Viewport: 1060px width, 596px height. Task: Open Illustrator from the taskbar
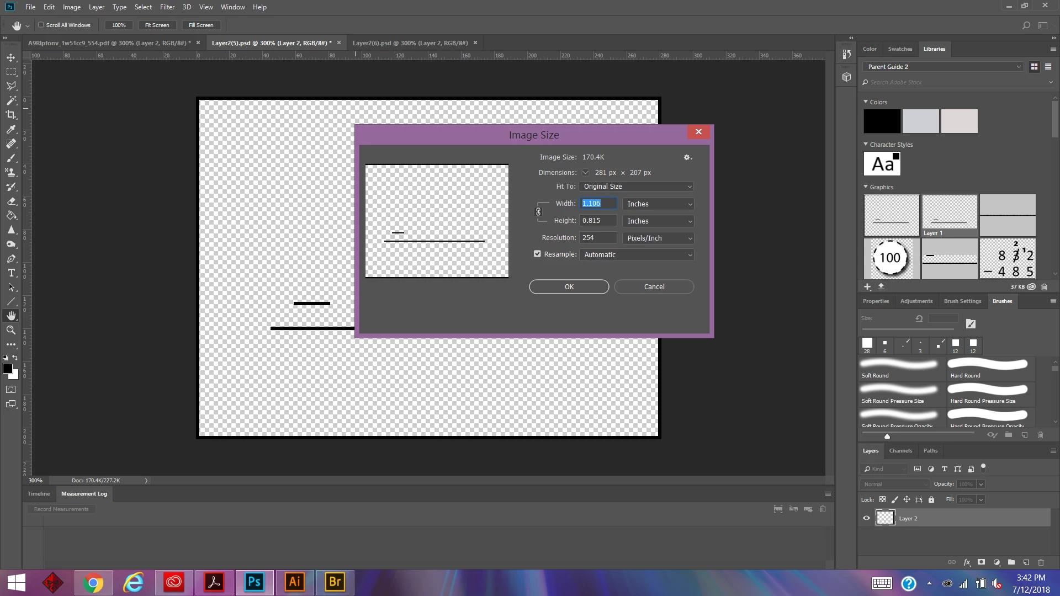295,582
